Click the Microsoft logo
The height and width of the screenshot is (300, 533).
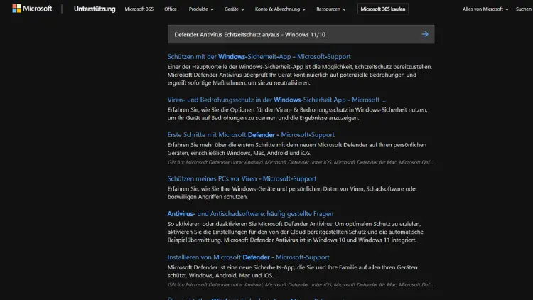click(x=32, y=9)
